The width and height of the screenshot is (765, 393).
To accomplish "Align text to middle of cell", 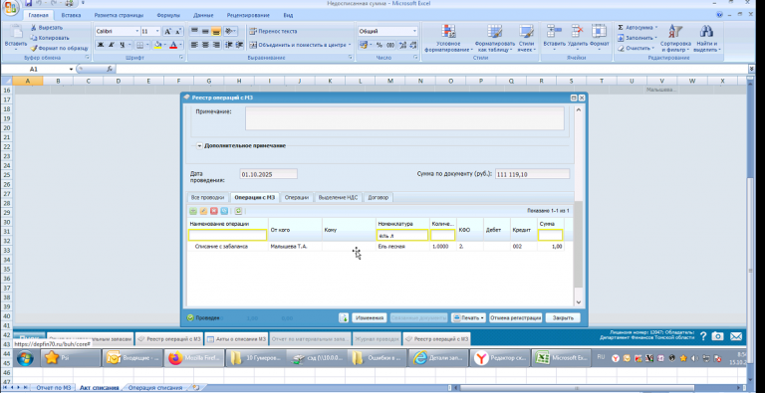I will coord(205,31).
